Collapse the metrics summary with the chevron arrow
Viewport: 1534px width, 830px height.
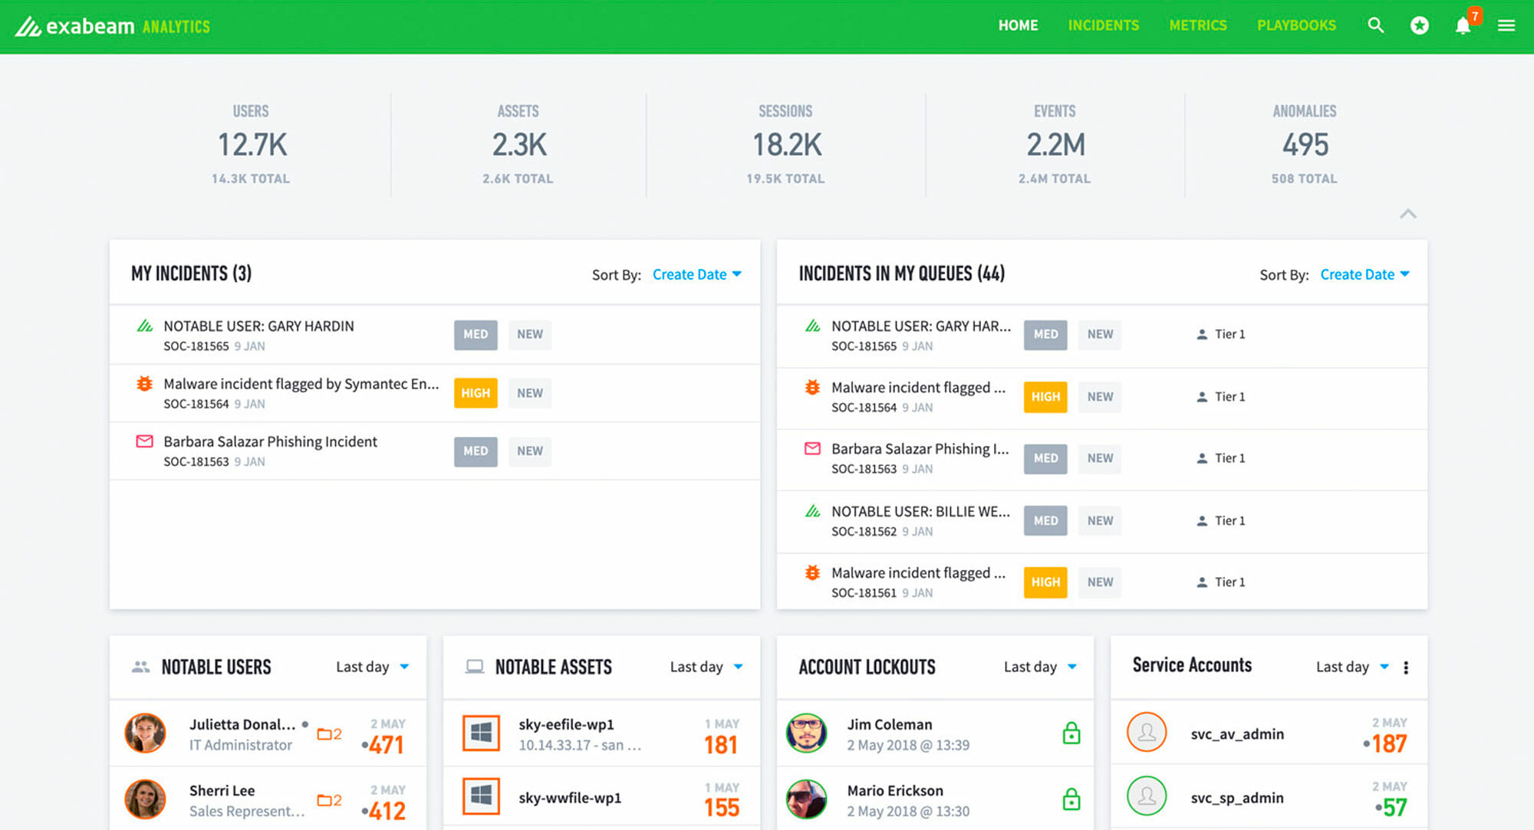[x=1408, y=215]
